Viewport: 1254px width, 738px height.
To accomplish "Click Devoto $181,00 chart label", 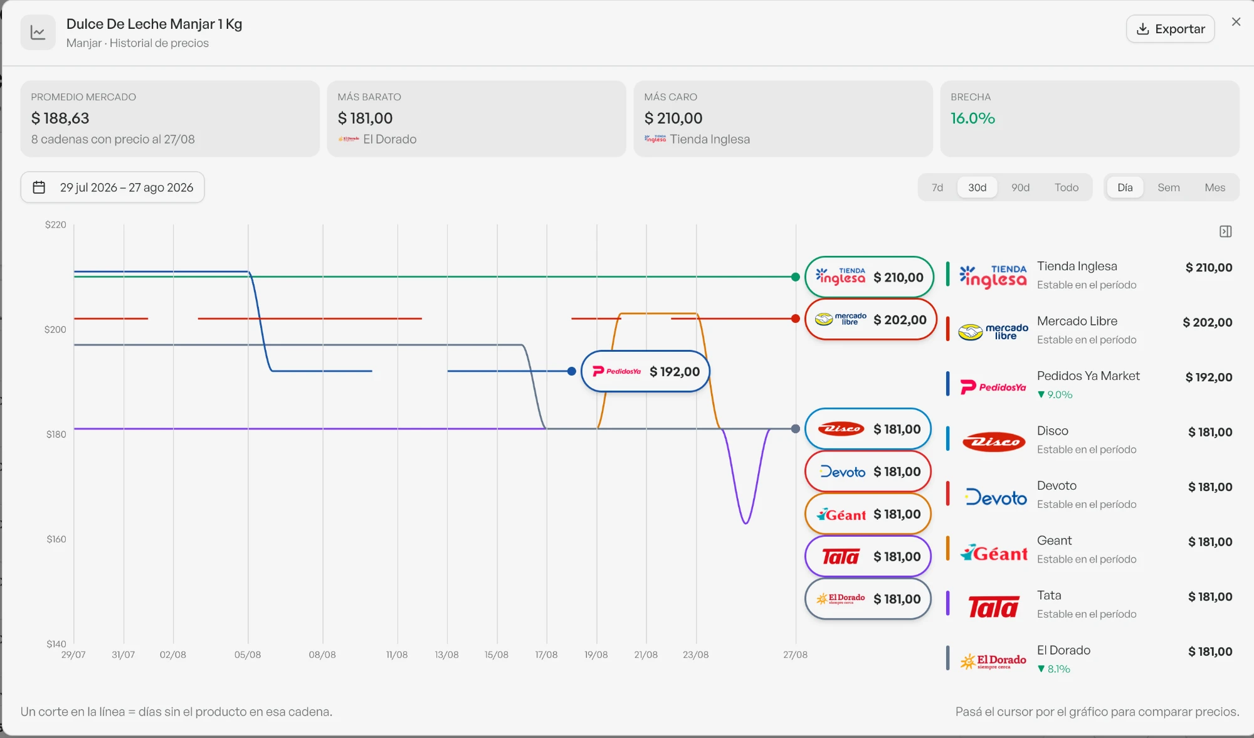I will coord(868,472).
